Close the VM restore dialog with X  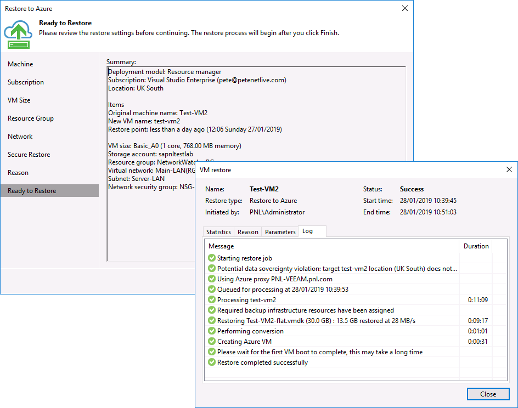point(509,169)
